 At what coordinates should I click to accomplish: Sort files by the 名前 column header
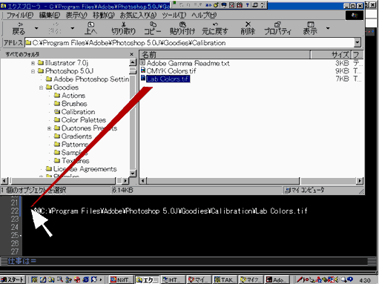[x=225, y=55]
